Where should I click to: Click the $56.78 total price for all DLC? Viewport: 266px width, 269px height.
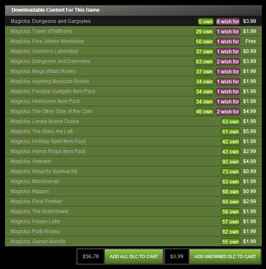pos(90,256)
